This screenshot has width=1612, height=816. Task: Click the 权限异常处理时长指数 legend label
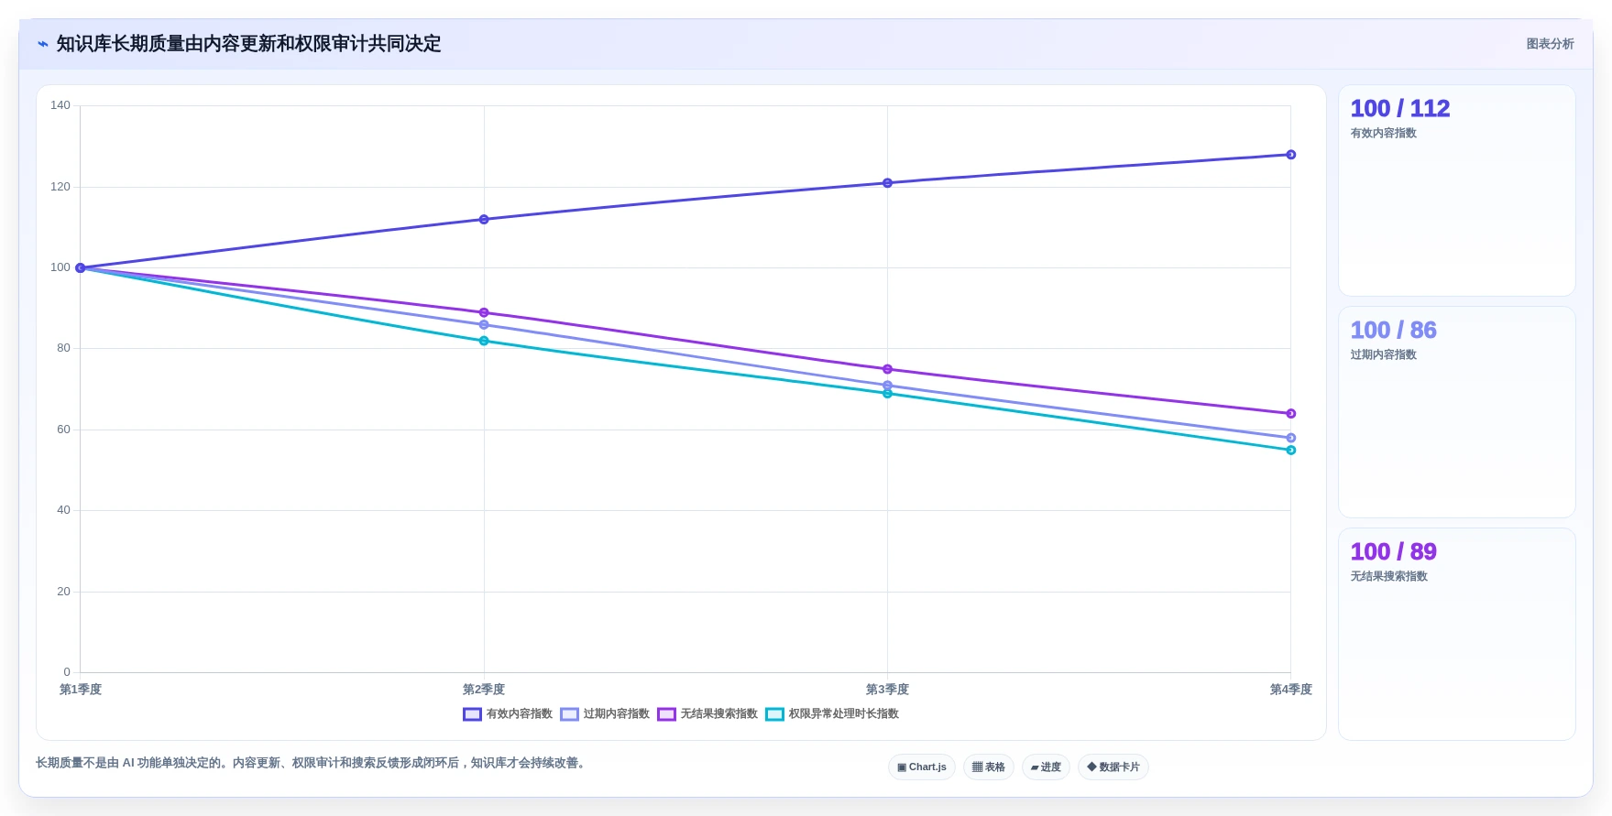[x=844, y=714]
